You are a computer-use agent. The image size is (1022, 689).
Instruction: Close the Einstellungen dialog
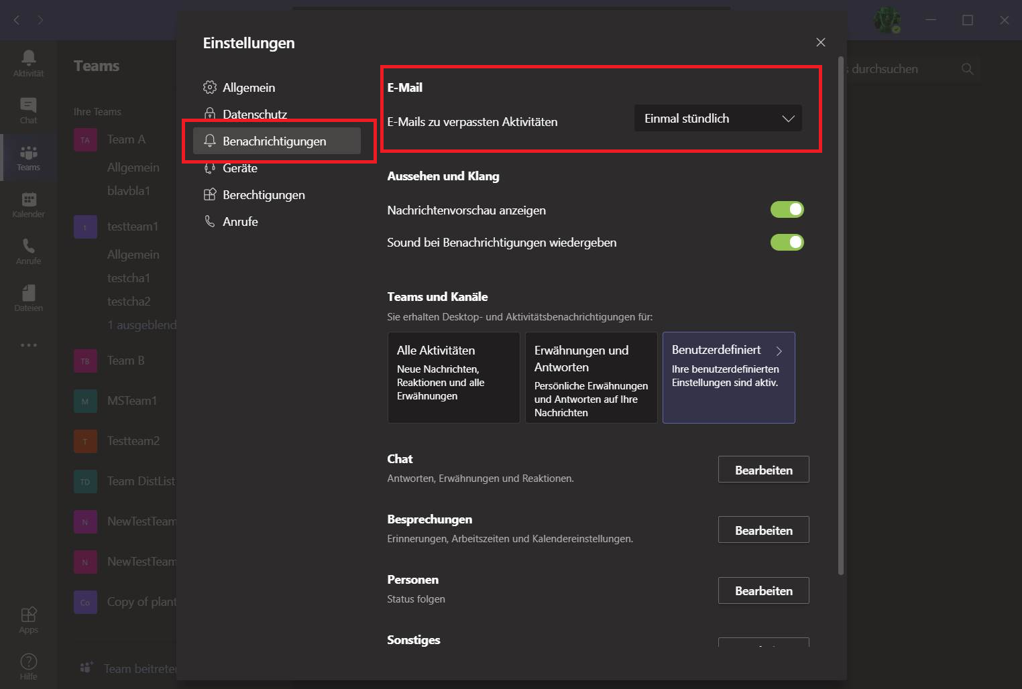(820, 42)
